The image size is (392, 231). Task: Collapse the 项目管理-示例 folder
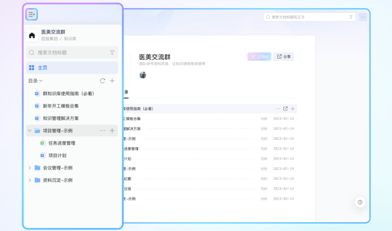point(30,131)
